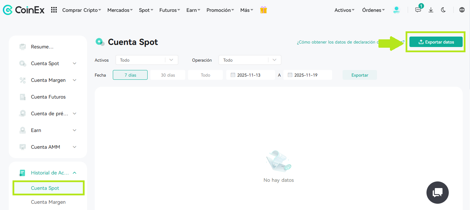Viewport: 470px width, 210px height.
Task: Click the gift box promotion icon
Action: 264,10
